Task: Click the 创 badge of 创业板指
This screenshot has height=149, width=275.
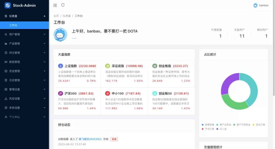Action: coord(155,66)
